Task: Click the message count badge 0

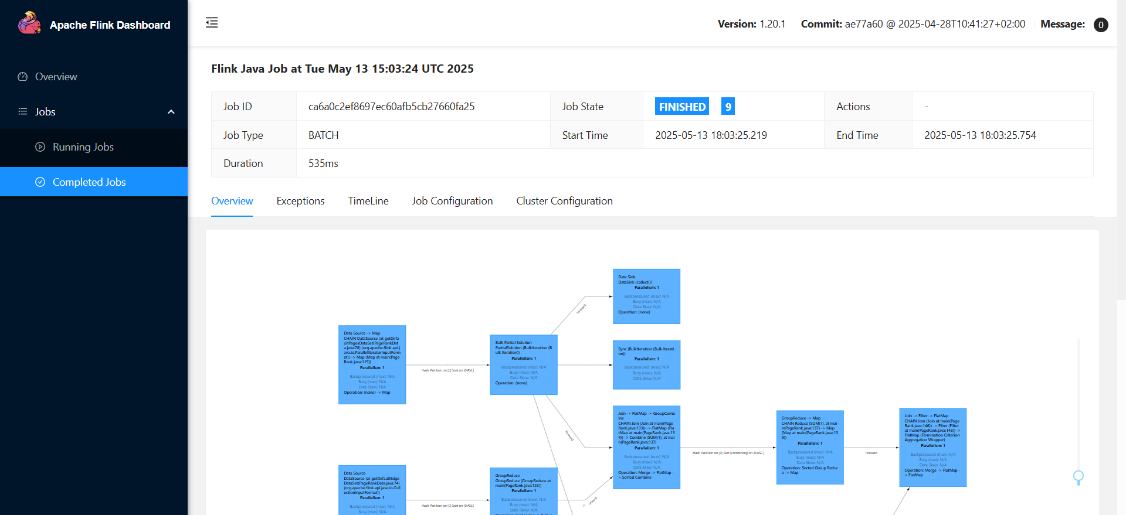Action: [x=1101, y=25]
